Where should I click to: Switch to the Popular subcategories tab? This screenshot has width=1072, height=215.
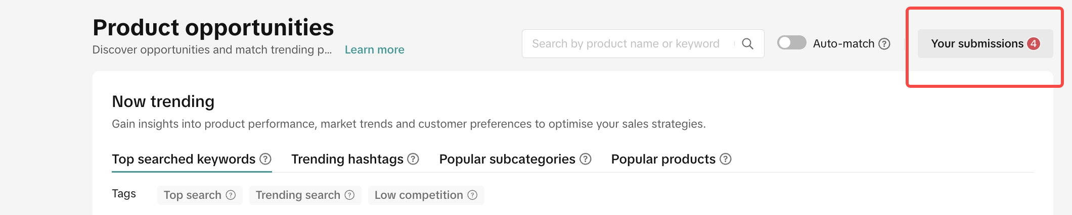tap(507, 159)
